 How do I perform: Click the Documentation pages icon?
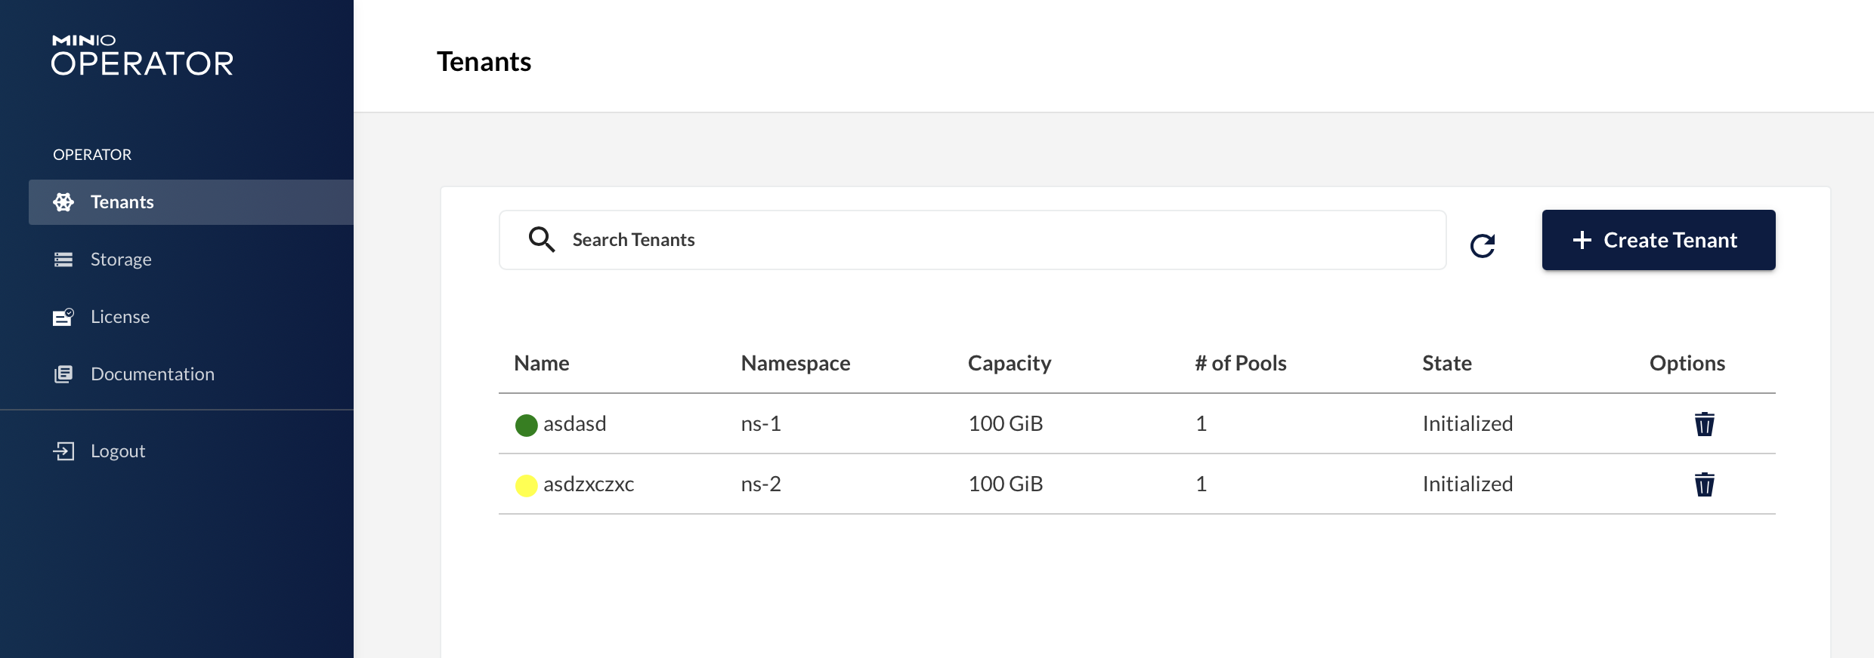[x=63, y=374]
